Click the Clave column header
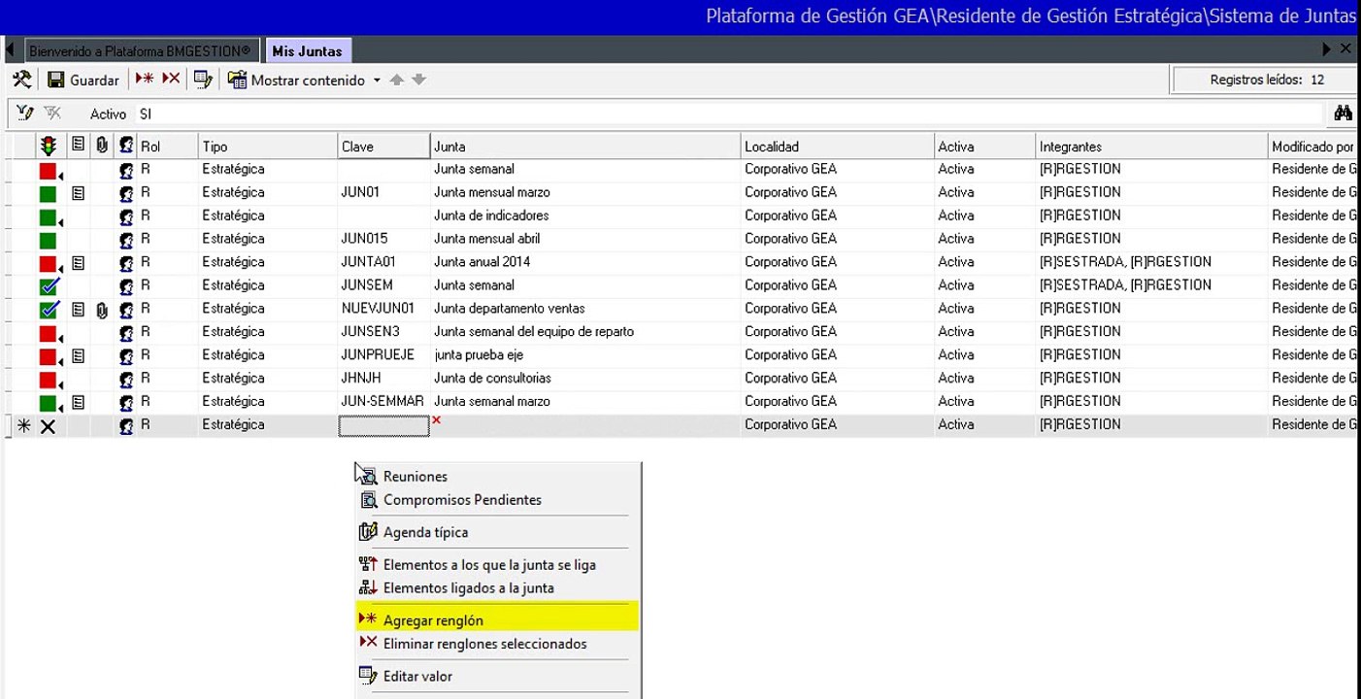This screenshot has width=1361, height=699. (383, 147)
